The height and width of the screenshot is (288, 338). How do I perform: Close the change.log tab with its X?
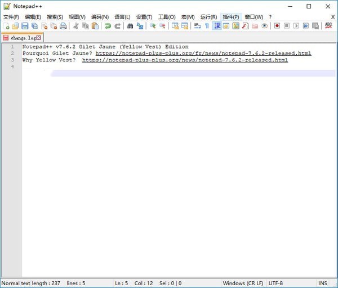[38, 38]
